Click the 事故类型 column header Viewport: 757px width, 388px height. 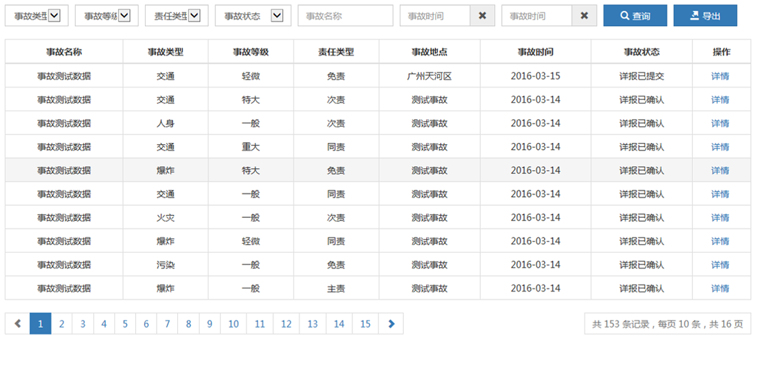pyautogui.click(x=166, y=52)
